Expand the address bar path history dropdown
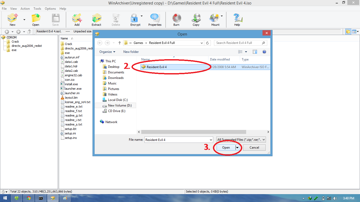 tap(202, 43)
